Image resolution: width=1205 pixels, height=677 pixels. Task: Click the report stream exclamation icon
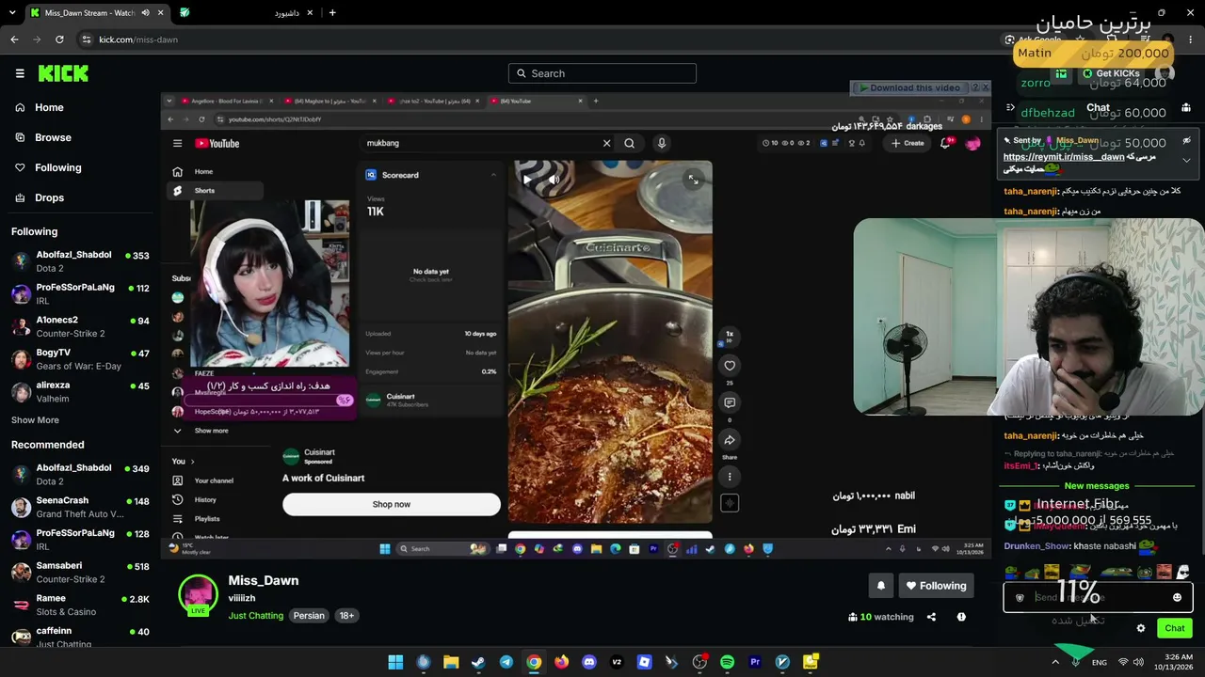961,617
